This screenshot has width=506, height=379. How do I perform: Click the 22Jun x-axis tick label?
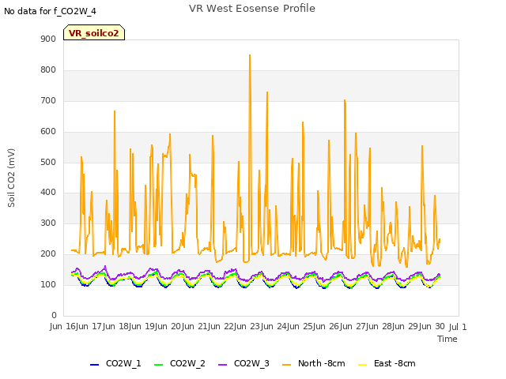pyautogui.click(x=235, y=326)
